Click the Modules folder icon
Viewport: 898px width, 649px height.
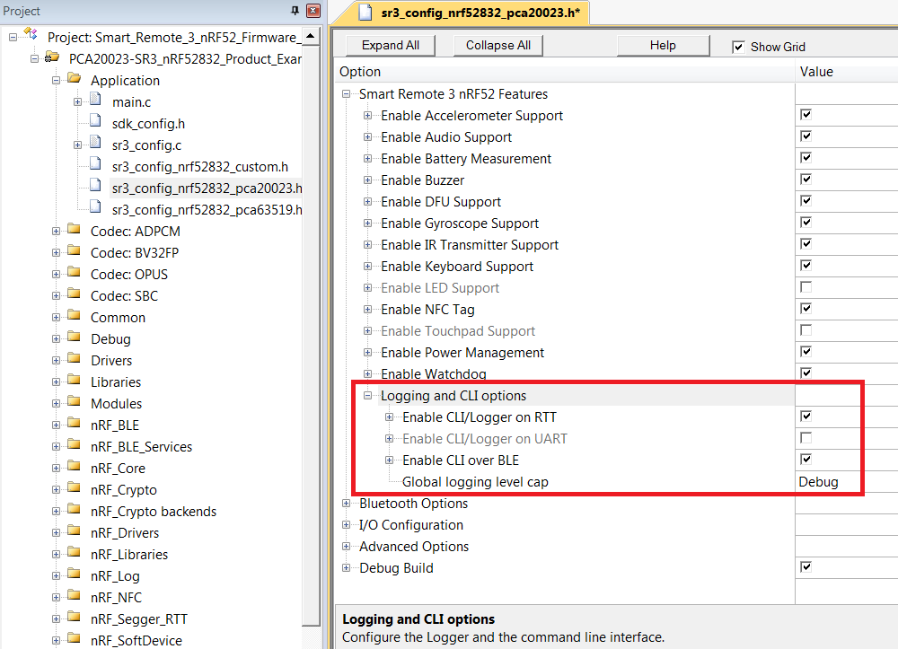74,402
